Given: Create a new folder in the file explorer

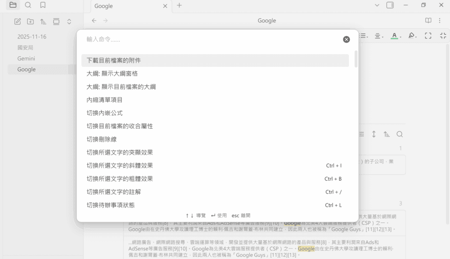Looking at the screenshot, I should point(30,22).
